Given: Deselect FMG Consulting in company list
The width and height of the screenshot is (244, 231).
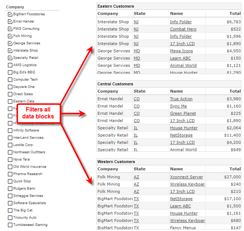Looking at the screenshot, I should pyautogui.click(x=10, y=29).
